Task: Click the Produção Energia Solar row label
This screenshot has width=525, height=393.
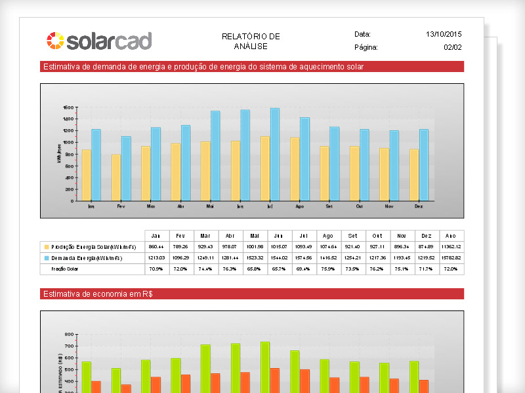Action: point(94,247)
